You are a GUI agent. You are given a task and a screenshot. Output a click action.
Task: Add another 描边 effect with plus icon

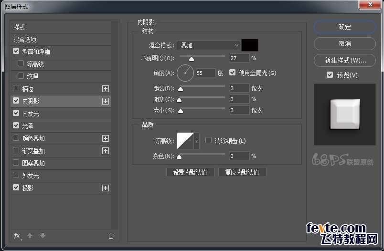tap(105, 89)
